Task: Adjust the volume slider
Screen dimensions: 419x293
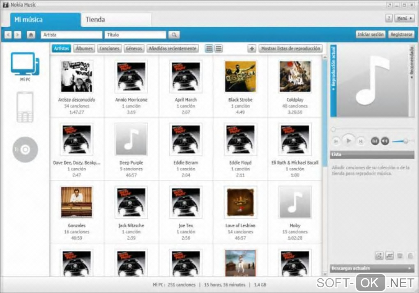Action: (403, 141)
